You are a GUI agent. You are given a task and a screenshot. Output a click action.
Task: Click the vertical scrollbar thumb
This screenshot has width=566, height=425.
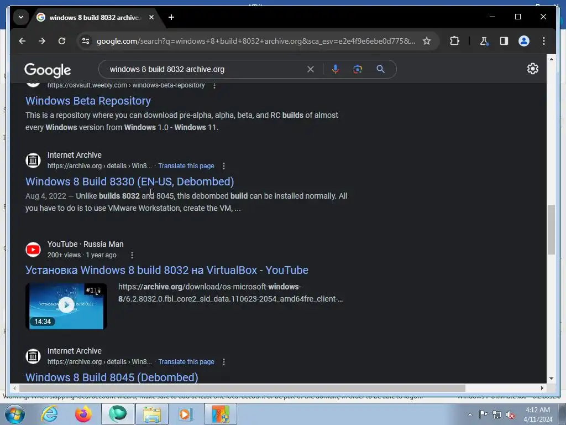pyautogui.click(x=551, y=230)
